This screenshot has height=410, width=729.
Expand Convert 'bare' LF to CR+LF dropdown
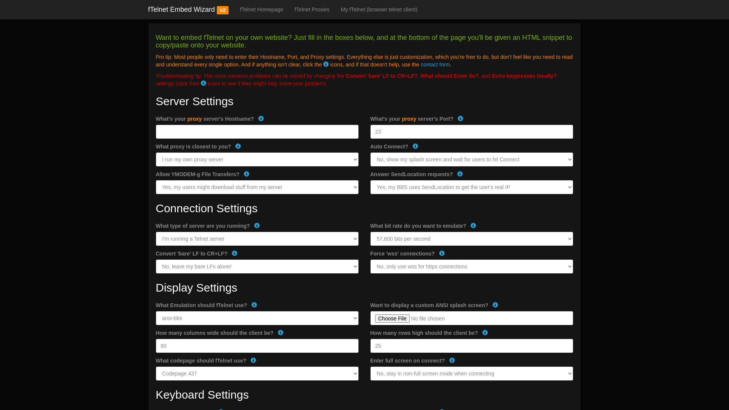coord(257,266)
